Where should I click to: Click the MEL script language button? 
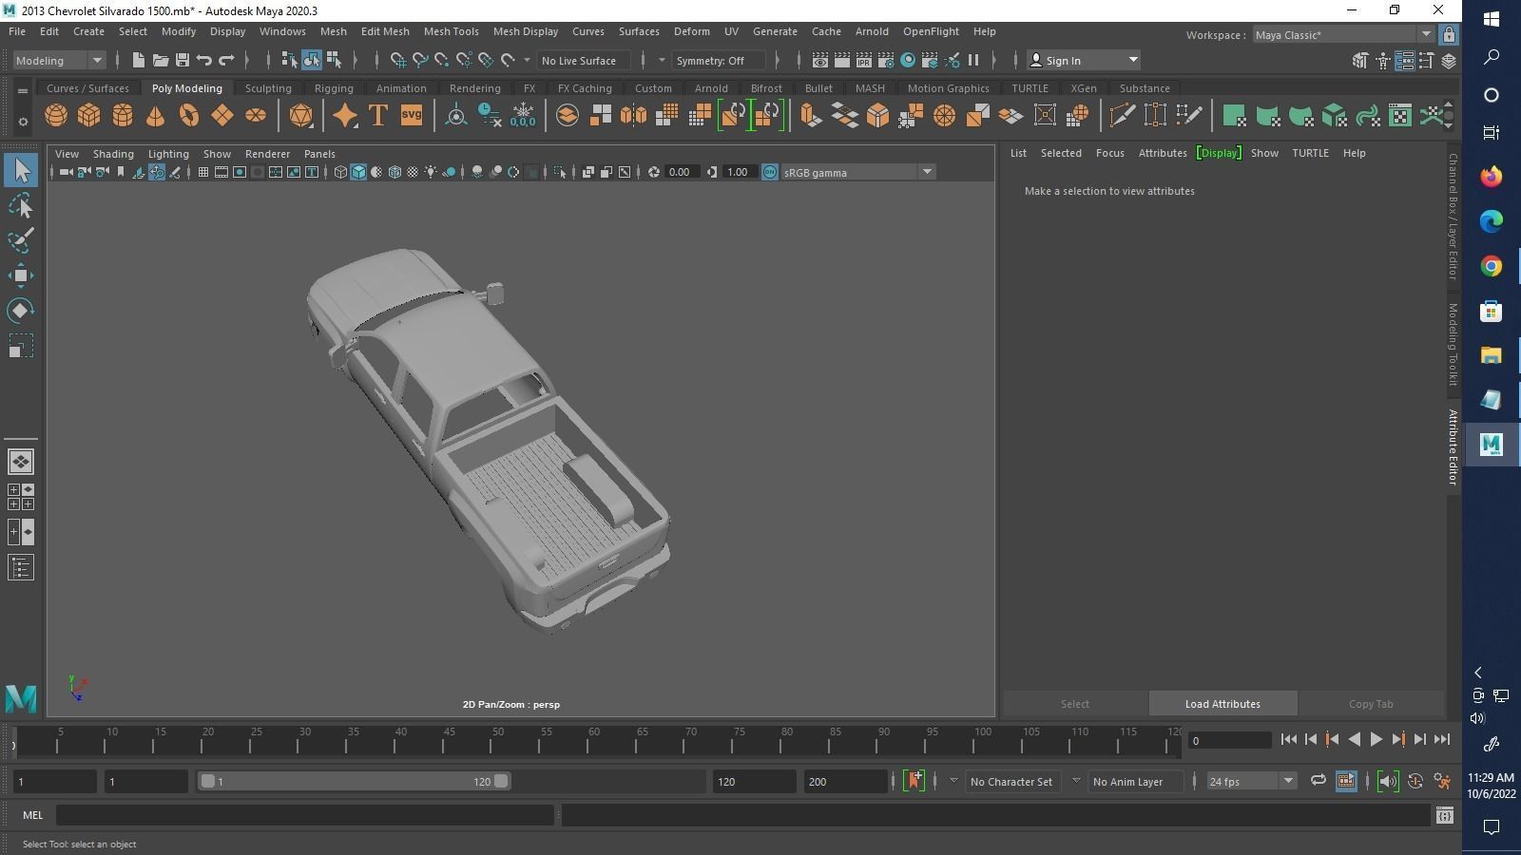(32, 814)
